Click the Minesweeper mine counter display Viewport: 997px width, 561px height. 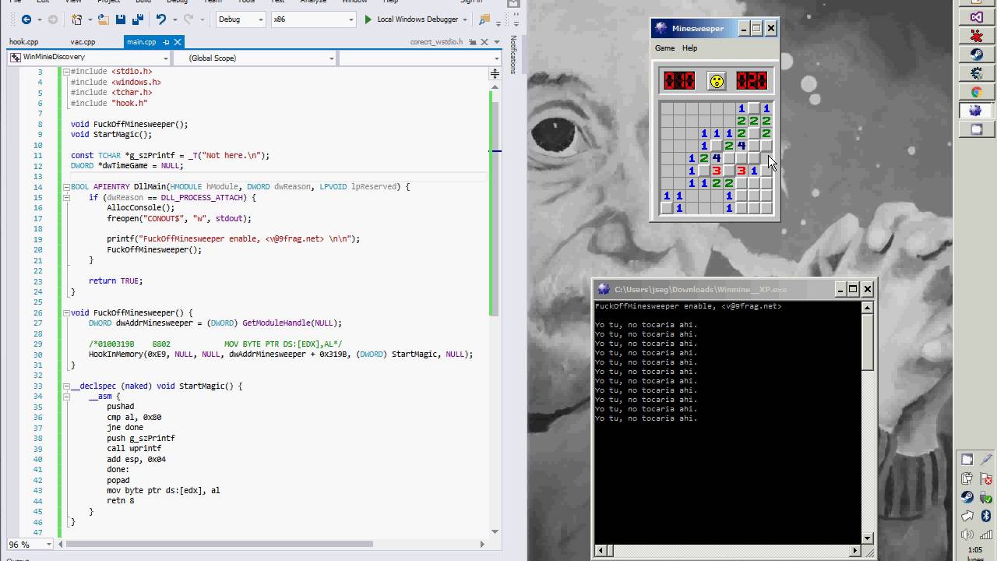tap(678, 80)
